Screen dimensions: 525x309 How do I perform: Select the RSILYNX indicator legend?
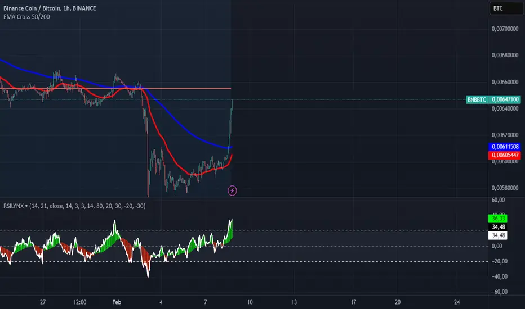[74, 206]
